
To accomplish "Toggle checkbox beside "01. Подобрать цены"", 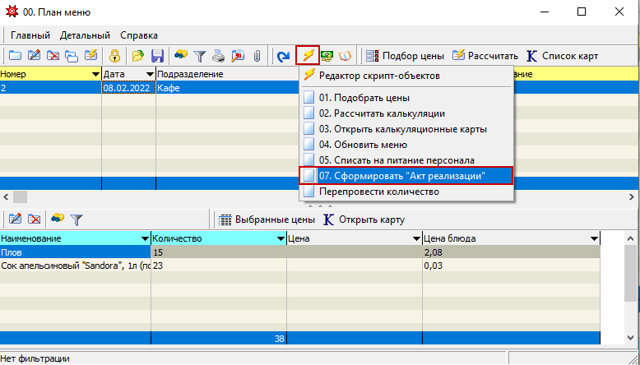I will [309, 98].
